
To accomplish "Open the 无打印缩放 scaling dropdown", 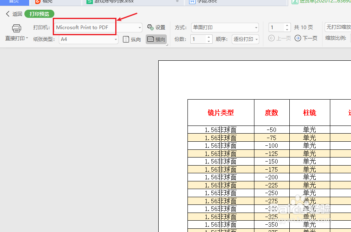I will click(x=338, y=27).
